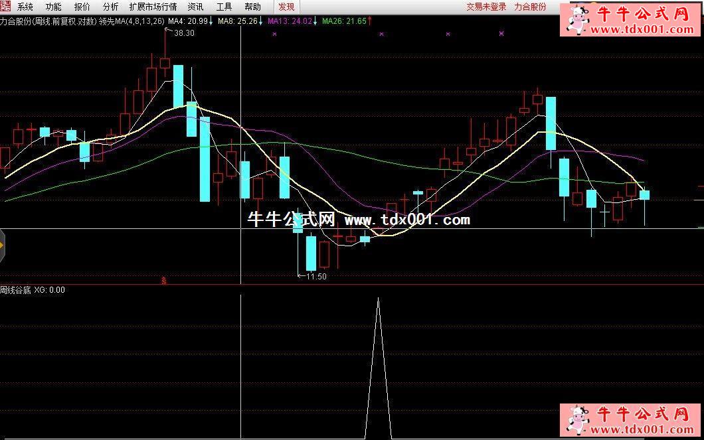Click the rightmost cyan candlestick
The height and width of the screenshot is (440, 704).
tap(645, 194)
